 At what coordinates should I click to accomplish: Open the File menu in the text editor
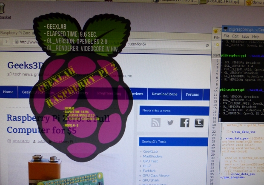pos(216,38)
